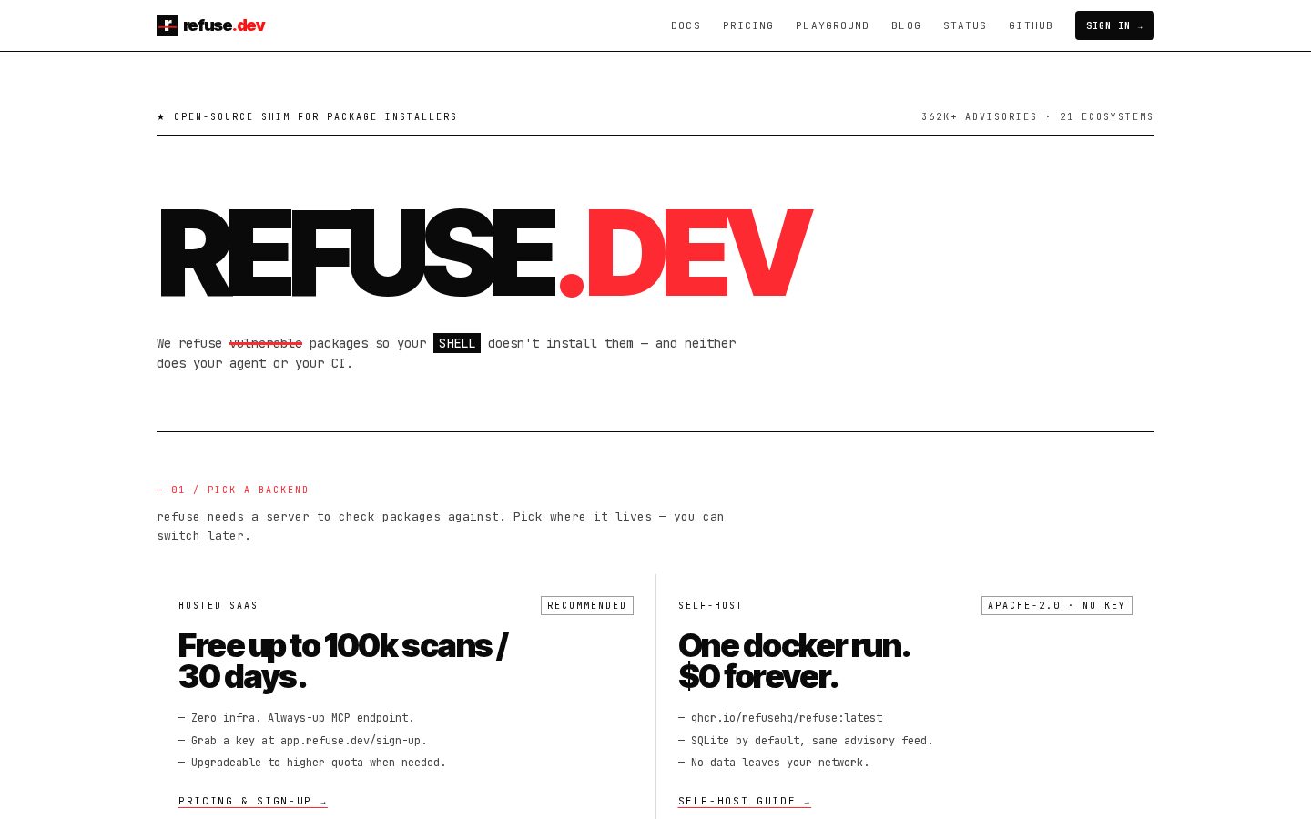Click 'Zero infra. Always-up MCP endpoint.' line
Screen dimensions: 1311x819
pos(297,718)
